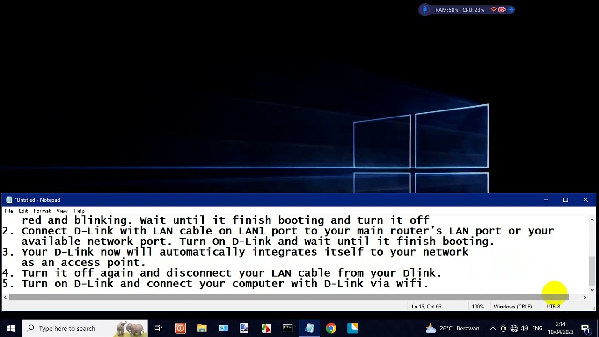
Task: Open the red power icon app on the taskbar
Action: (x=181, y=329)
